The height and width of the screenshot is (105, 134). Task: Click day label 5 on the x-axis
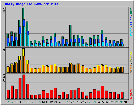pyautogui.click(x=24, y=102)
